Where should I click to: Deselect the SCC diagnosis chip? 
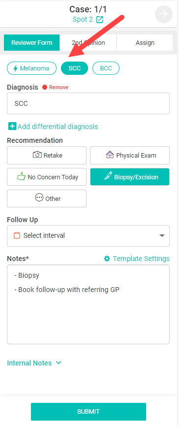pos(75,68)
